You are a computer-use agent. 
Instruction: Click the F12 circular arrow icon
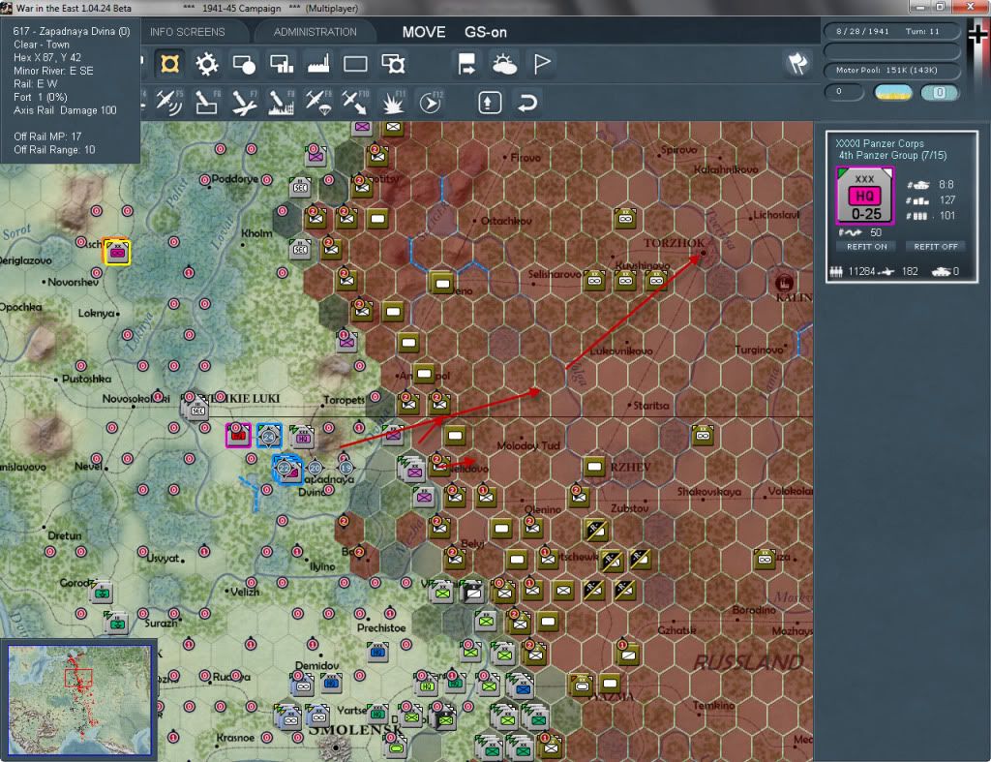click(430, 103)
